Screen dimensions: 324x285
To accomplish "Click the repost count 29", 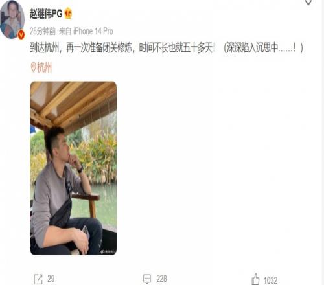I will tap(51, 279).
